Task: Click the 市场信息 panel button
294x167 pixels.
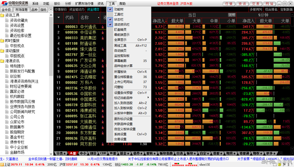Action: (x=21, y=10)
